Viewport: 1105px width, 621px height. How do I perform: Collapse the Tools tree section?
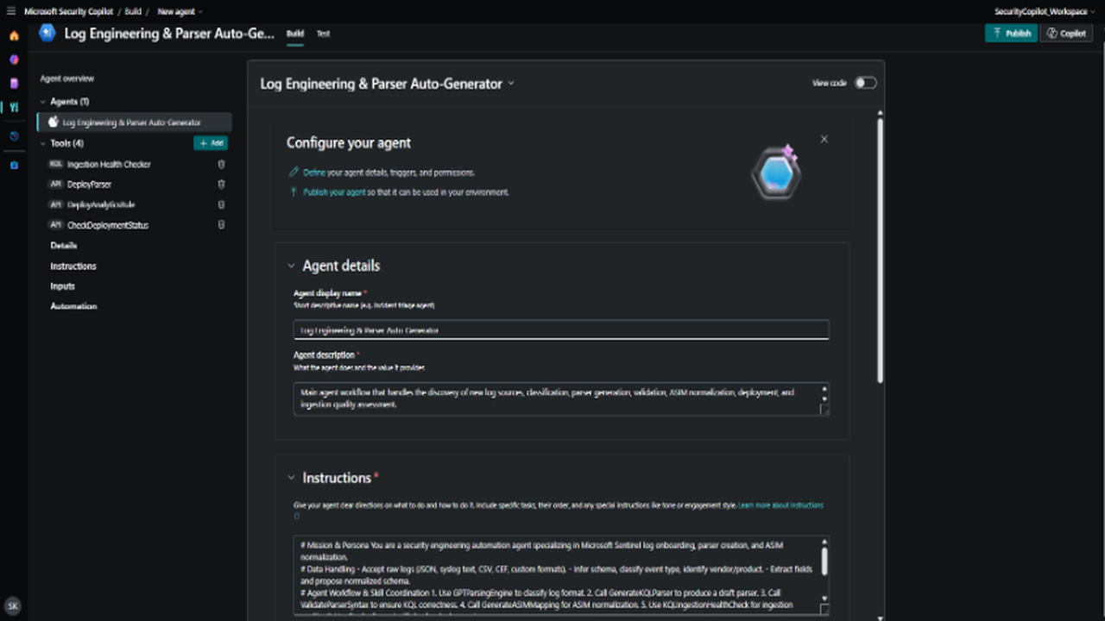point(43,143)
